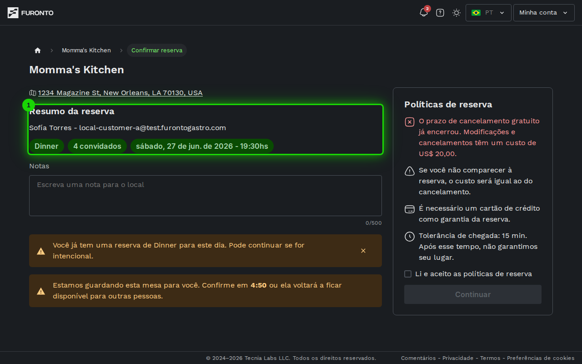
Task: Click the 4:50 countdown timer
Action: 259,285
